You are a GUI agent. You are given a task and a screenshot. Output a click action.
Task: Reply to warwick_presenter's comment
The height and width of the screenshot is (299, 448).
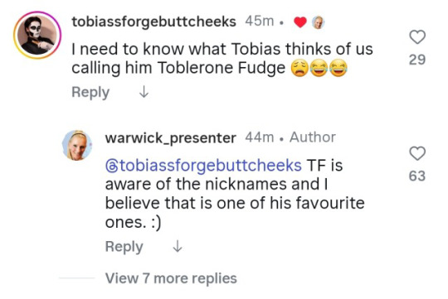124,247
